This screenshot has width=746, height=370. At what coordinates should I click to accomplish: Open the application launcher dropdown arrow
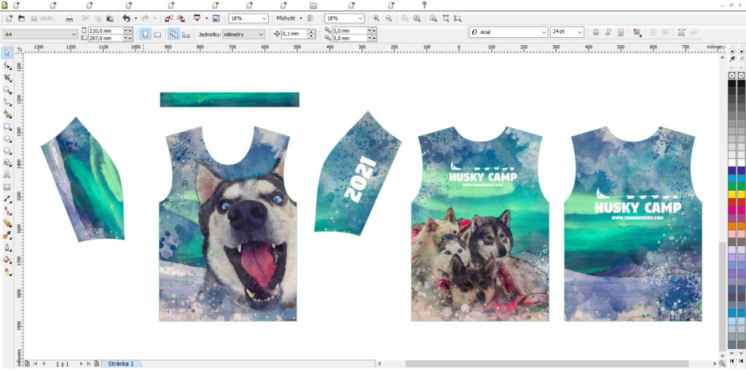[206, 18]
